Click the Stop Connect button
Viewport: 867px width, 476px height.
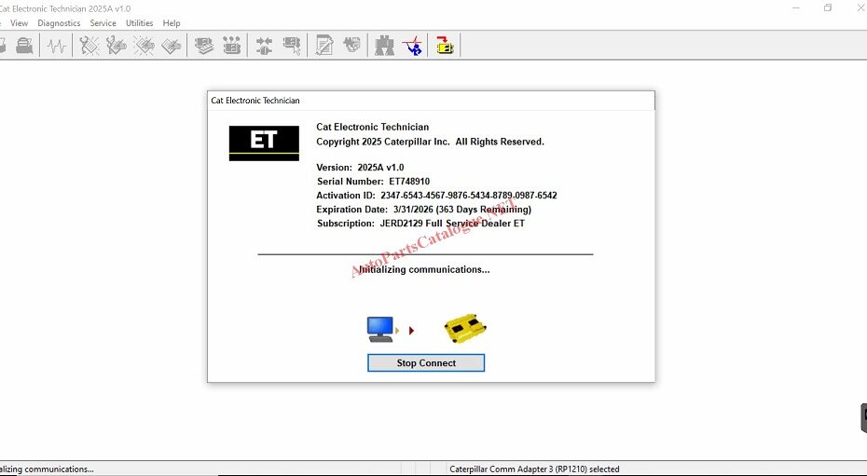tap(426, 362)
